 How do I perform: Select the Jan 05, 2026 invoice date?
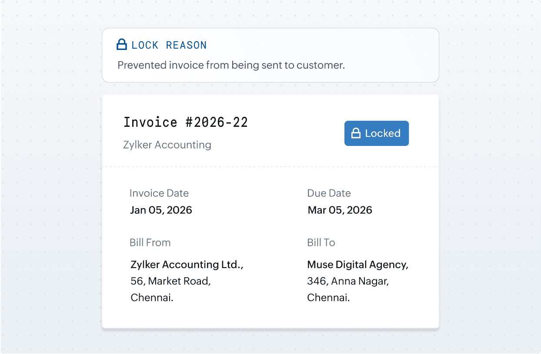click(161, 210)
